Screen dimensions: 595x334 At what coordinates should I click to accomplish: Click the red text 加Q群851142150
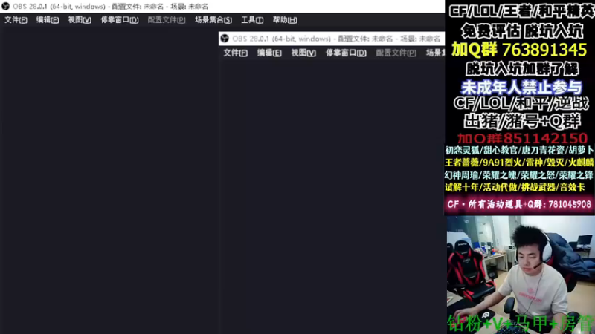[522, 138]
